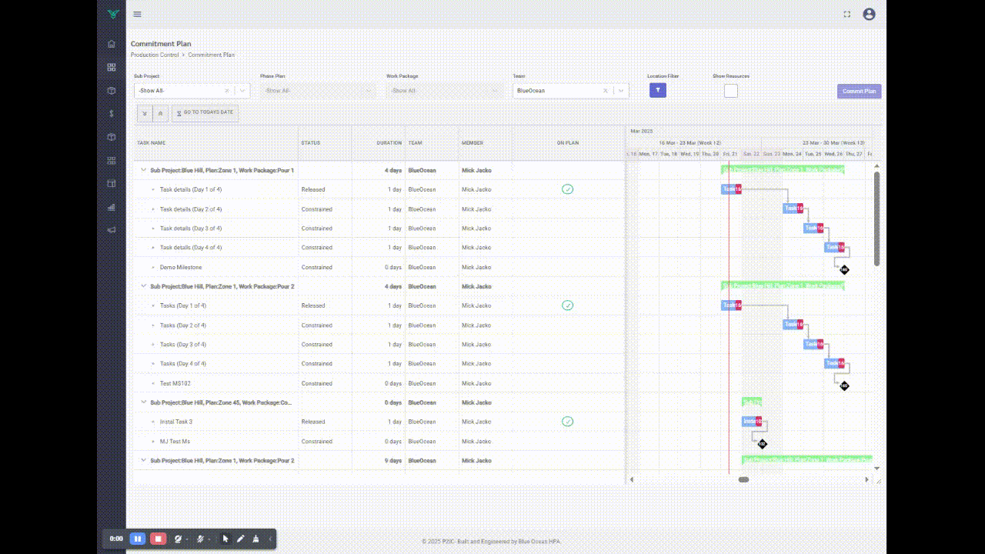Open the Work Package dropdown
The height and width of the screenshot is (554, 985).
444,91
